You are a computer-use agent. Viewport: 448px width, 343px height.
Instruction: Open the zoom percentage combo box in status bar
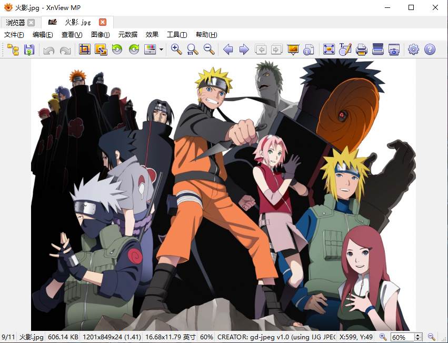402,337
